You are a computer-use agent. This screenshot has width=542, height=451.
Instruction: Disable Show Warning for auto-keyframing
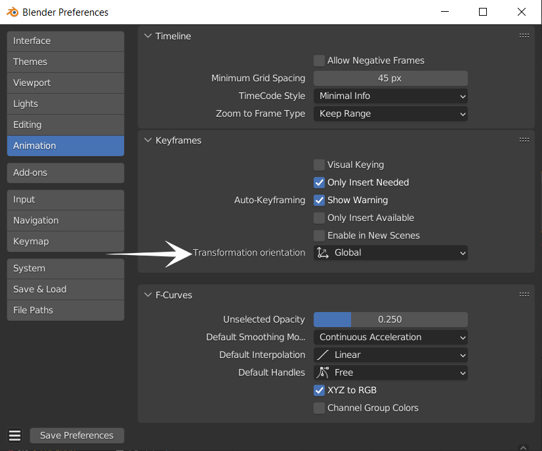[x=319, y=201]
